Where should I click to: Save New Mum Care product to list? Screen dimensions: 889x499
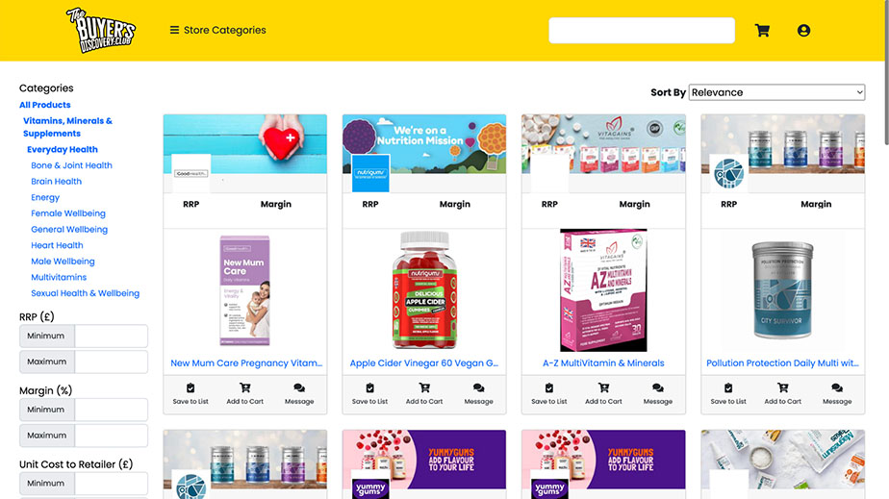[190, 393]
